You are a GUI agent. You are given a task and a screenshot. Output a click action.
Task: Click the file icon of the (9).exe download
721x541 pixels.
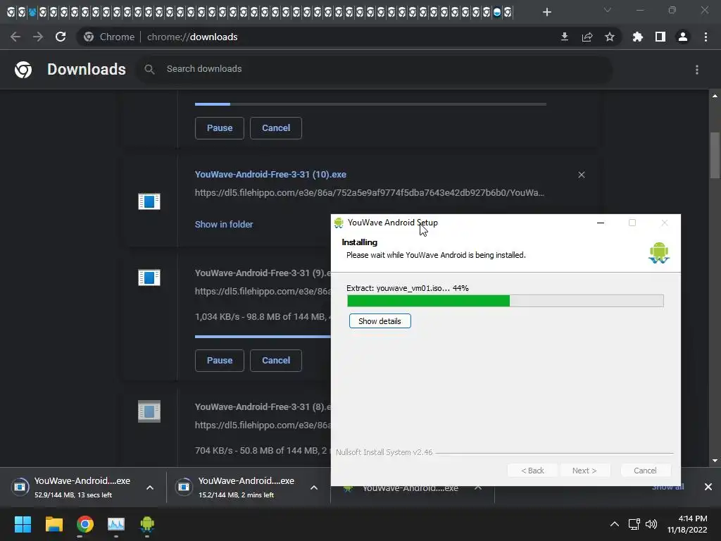coord(149,278)
